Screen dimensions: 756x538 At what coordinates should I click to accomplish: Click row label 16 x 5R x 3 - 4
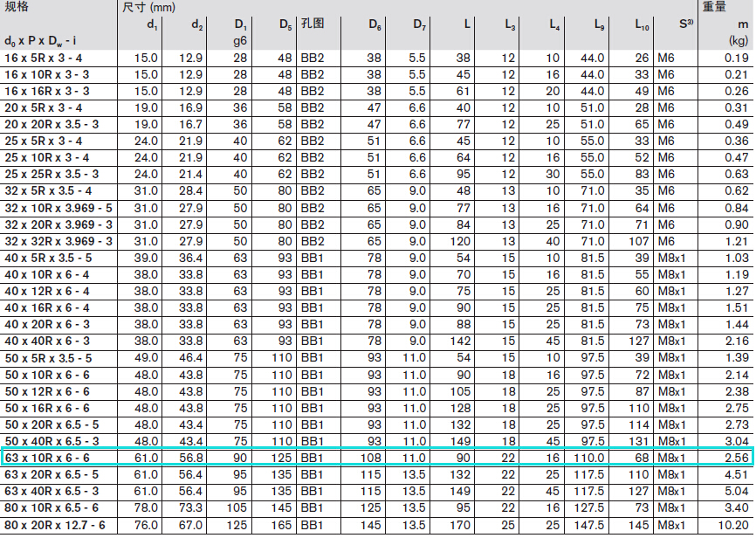pyautogui.click(x=44, y=58)
